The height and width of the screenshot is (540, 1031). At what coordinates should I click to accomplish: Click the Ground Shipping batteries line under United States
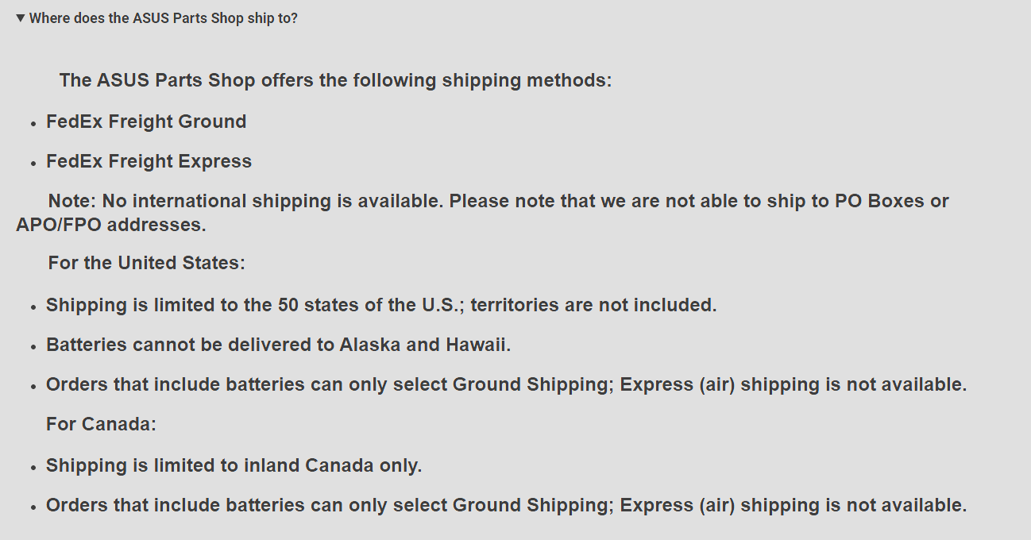tap(506, 384)
